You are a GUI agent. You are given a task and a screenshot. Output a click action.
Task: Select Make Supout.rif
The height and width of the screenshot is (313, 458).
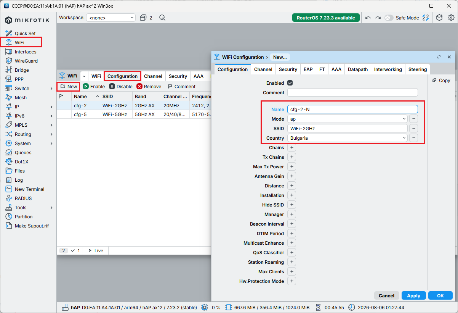pyautogui.click(x=32, y=226)
